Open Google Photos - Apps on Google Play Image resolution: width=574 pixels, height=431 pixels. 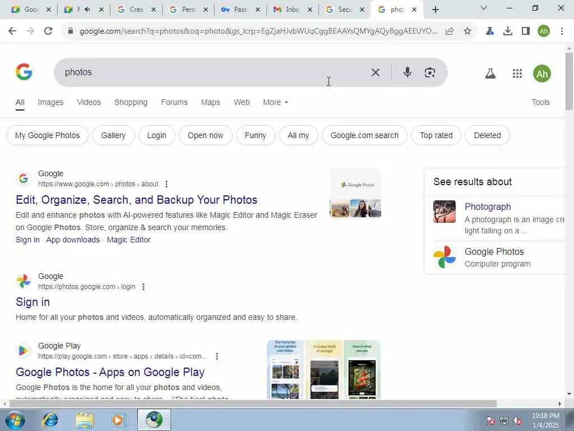click(x=110, y=372)
